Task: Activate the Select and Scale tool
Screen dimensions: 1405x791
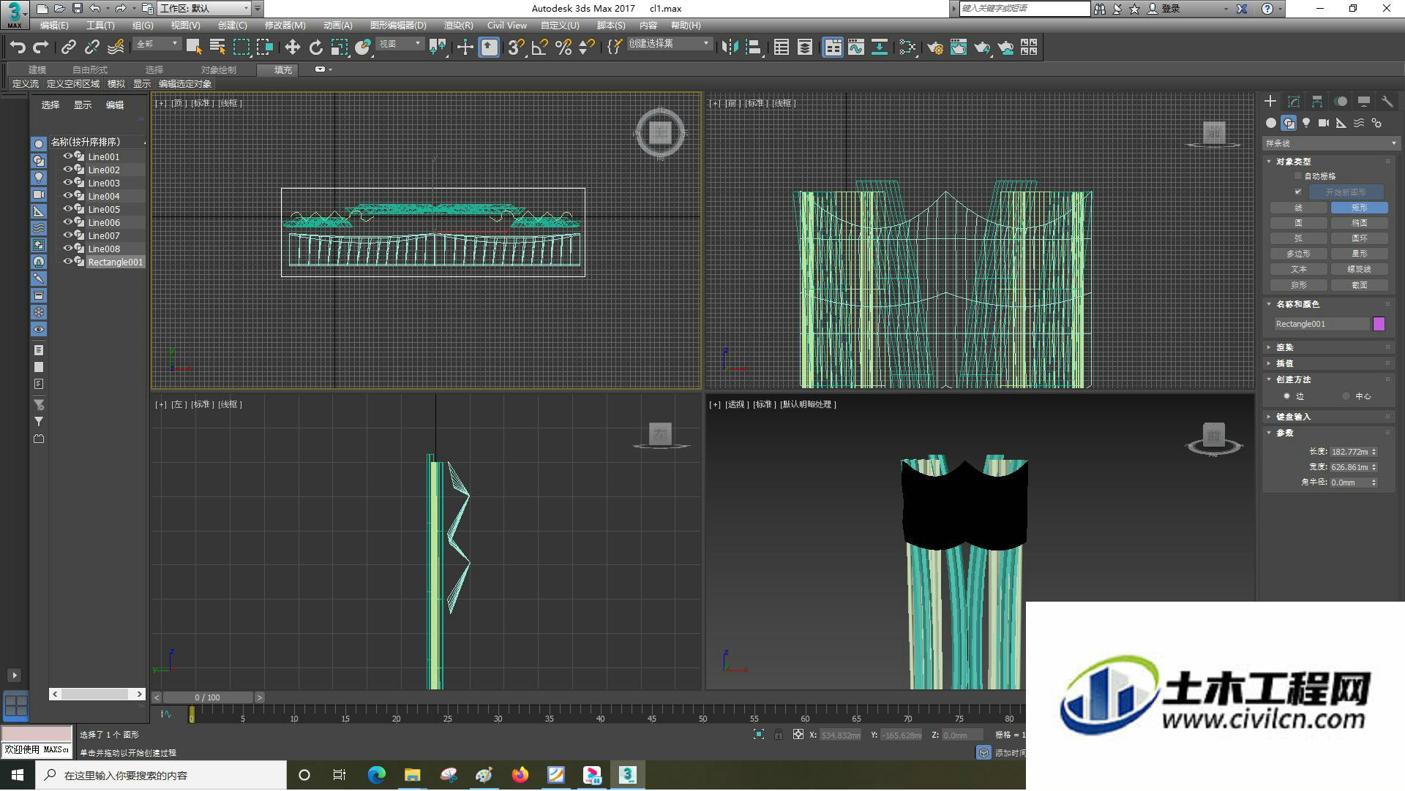Action: [339, 48]
